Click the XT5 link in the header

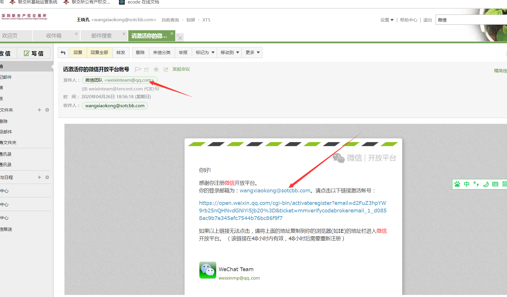click(x=206, y=20)
